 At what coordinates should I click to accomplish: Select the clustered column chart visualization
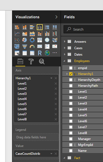40,27
